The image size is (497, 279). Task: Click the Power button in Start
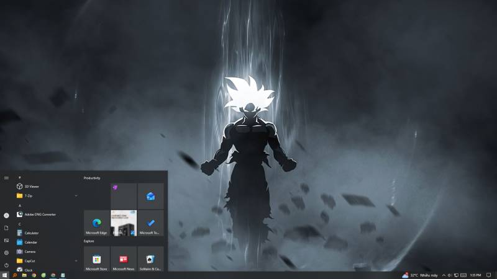coord(6,265)
